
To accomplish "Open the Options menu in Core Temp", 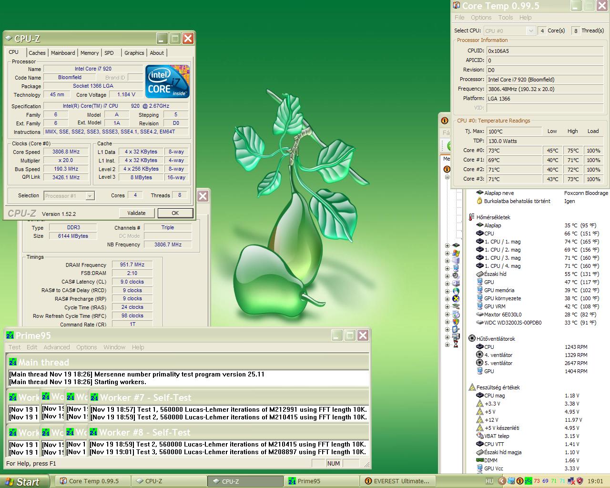I will [x=481, y=17].
